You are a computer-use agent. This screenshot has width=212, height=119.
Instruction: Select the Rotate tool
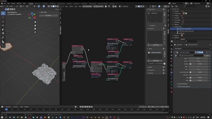point(3,25)
